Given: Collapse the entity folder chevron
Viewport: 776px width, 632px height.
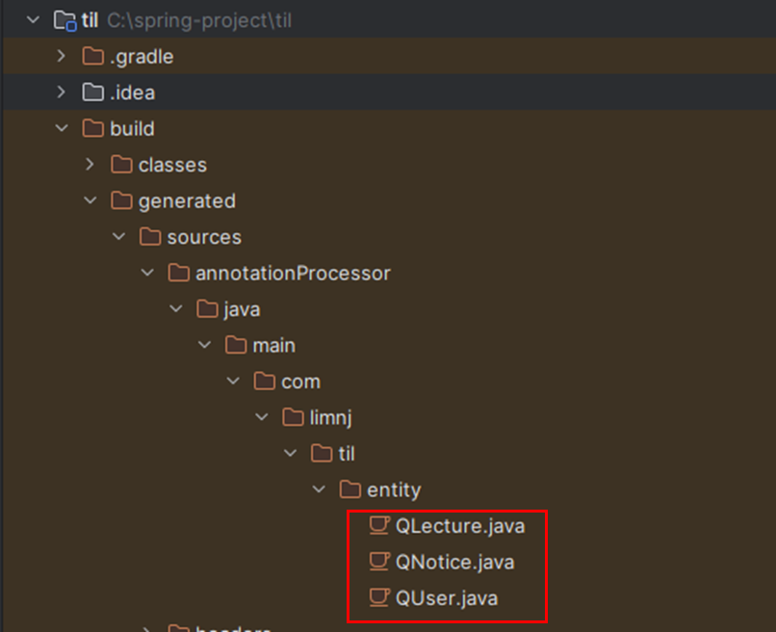Looking at the screenshot, I should (320, 489).
